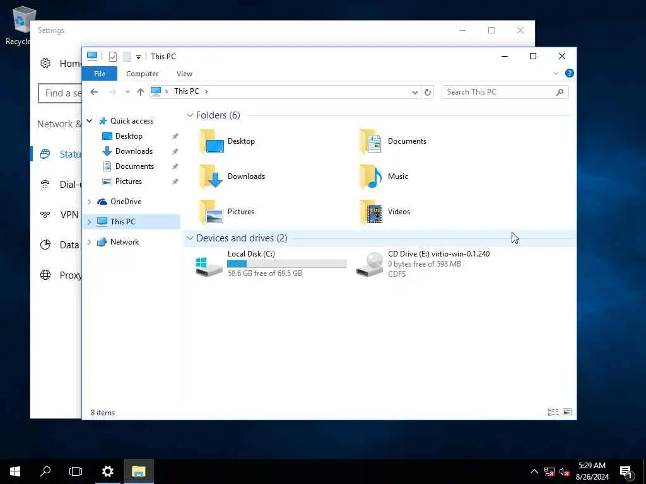Open Explorer Help question mark icon

570,73
